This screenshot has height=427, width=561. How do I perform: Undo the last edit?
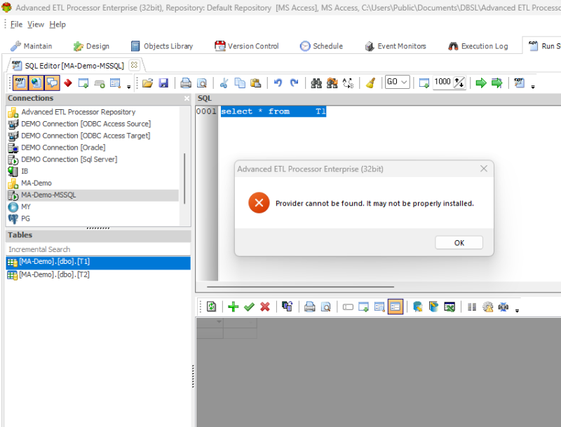[278, 83]
